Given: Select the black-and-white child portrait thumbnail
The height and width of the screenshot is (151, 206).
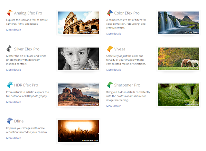Looking at the screenshot, I should (x=79, y=59).
